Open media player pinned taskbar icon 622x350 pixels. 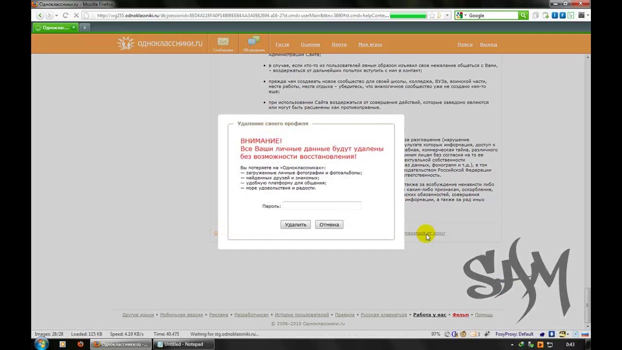[x=62, y=344]
